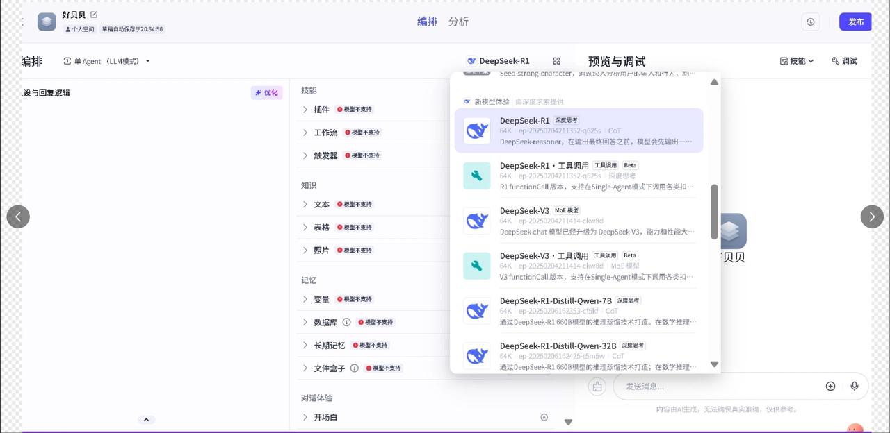
Task: Click the wrench icon of DeepSeek-V3・工具调用 entry
Action: click(x=477, y=266)
